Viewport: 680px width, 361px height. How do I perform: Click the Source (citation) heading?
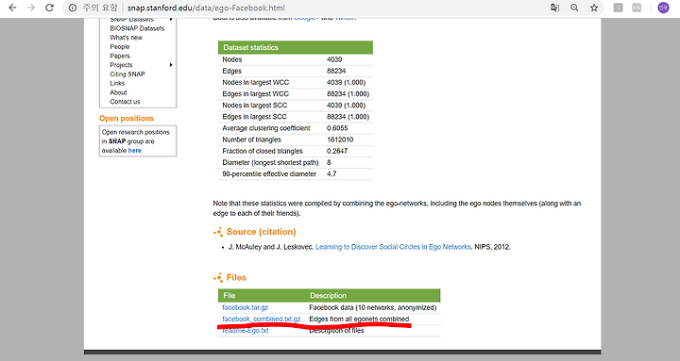(x=261, y=232)
